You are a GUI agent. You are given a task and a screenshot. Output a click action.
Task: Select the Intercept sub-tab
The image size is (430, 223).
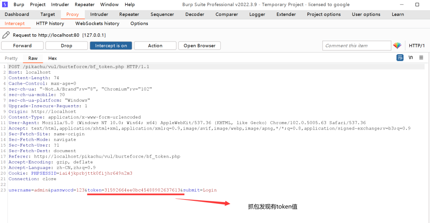point(15,23)
